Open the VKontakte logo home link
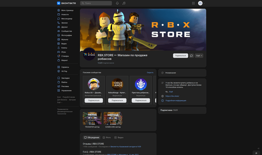Viewport: 262px width, 155px height. tap(66, 3)
